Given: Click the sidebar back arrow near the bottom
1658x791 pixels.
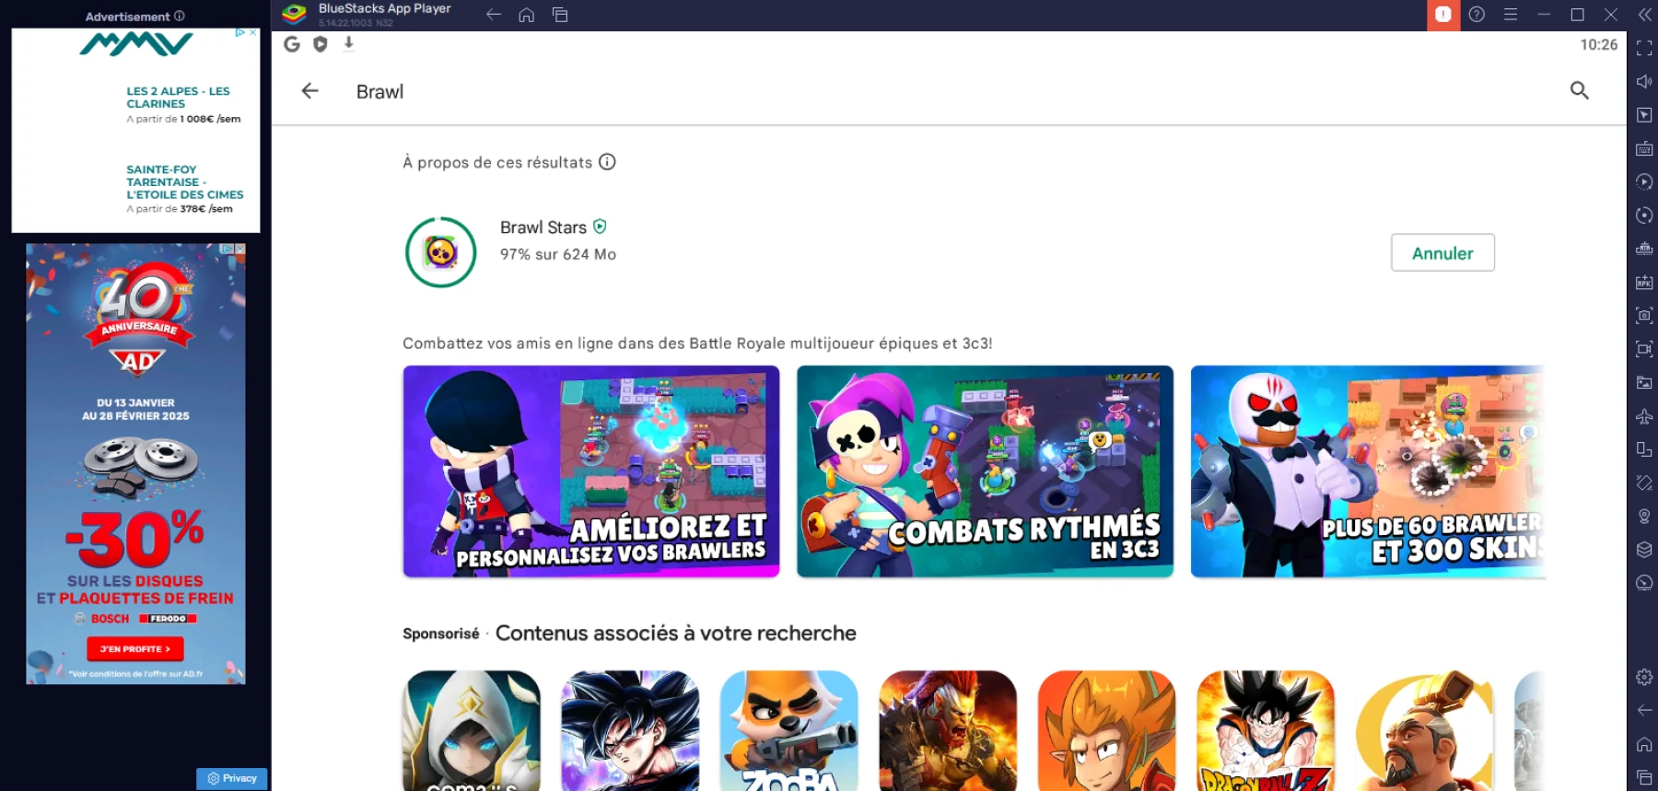Looking at the screenshot, I should click(x=1644, y=710).
